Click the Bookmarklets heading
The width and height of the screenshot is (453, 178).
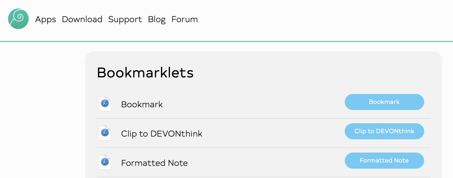point(145,73)
